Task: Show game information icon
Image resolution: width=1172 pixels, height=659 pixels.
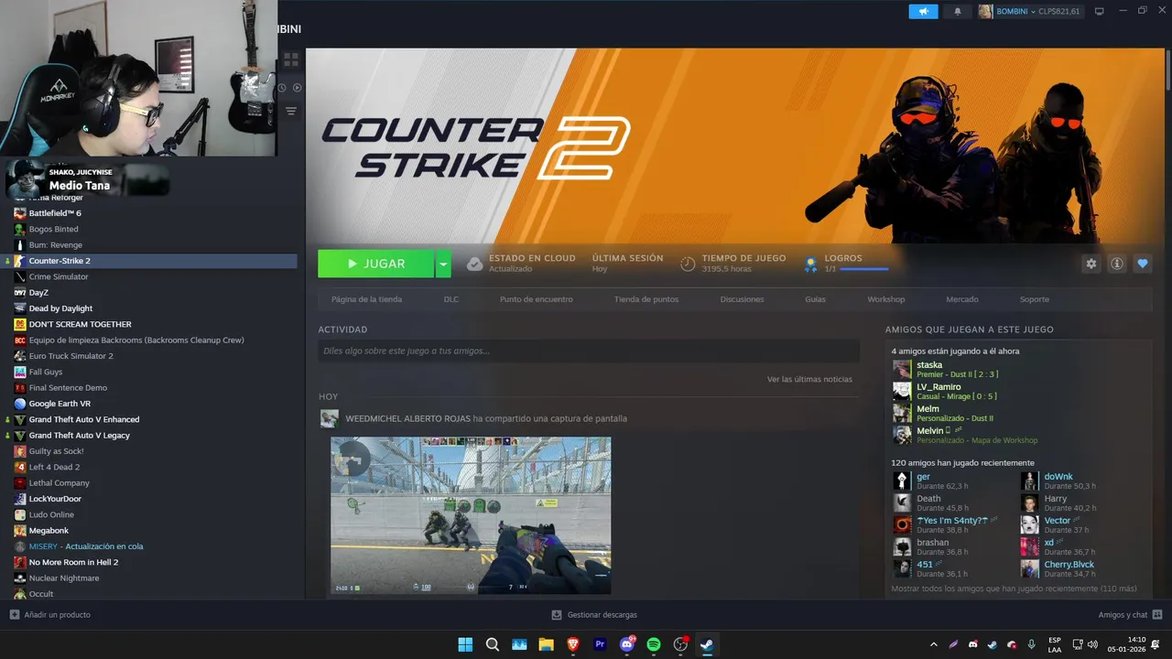Action: click(1117, 264)
